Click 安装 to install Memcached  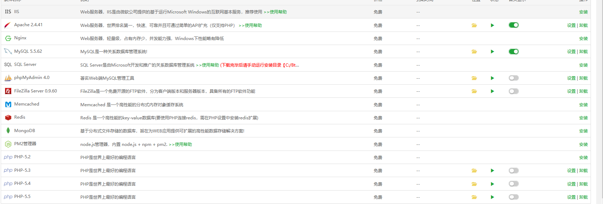583,105
